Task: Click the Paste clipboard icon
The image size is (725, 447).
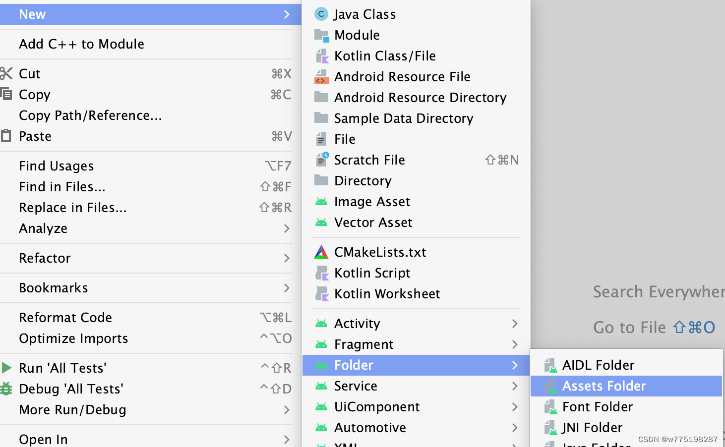Action: click(6, 135)
